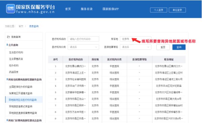Open 药品目录 sidebar item

[13, 72]
